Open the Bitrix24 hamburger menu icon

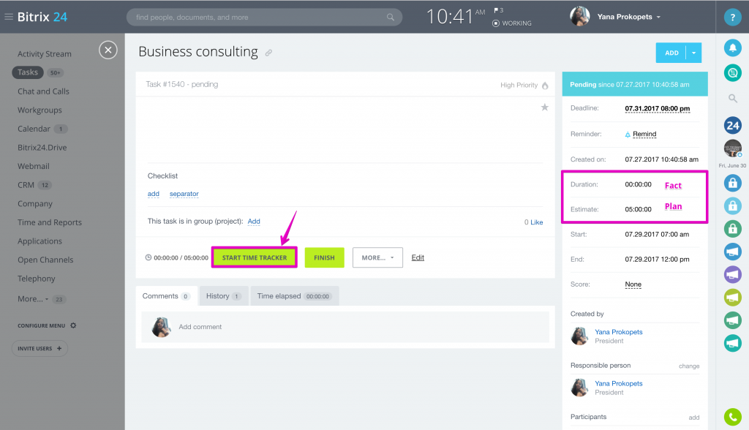click(x=9, y=17)
